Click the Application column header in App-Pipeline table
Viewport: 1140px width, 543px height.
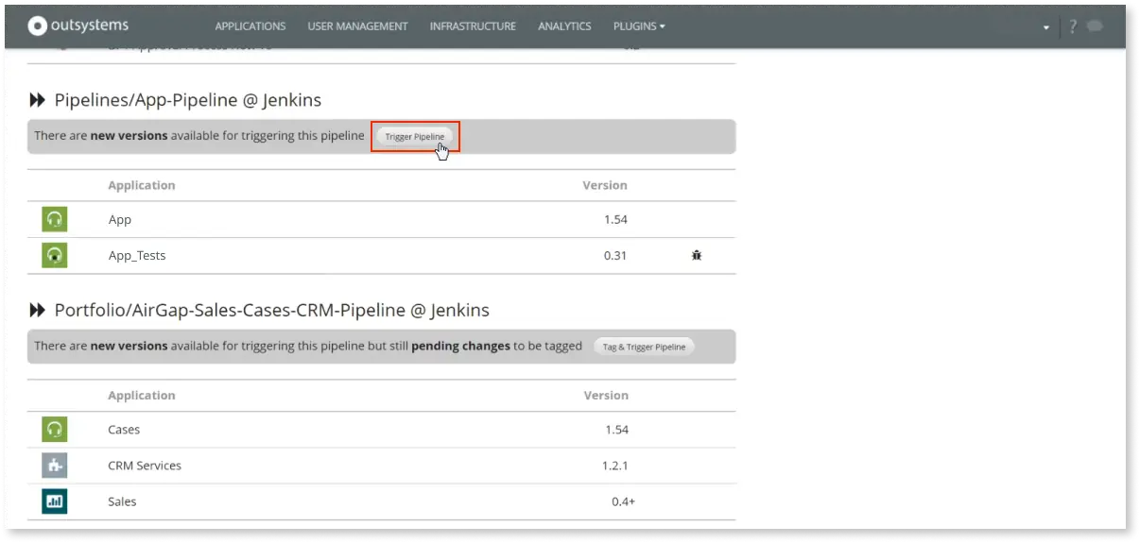142,185
